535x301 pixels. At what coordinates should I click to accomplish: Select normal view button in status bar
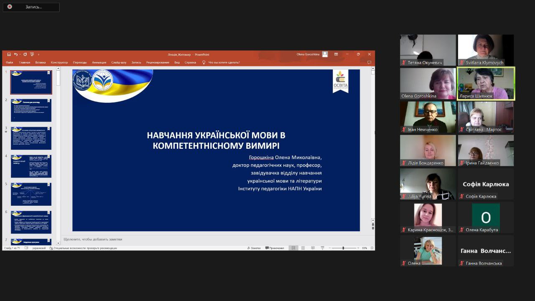[293, 248]
